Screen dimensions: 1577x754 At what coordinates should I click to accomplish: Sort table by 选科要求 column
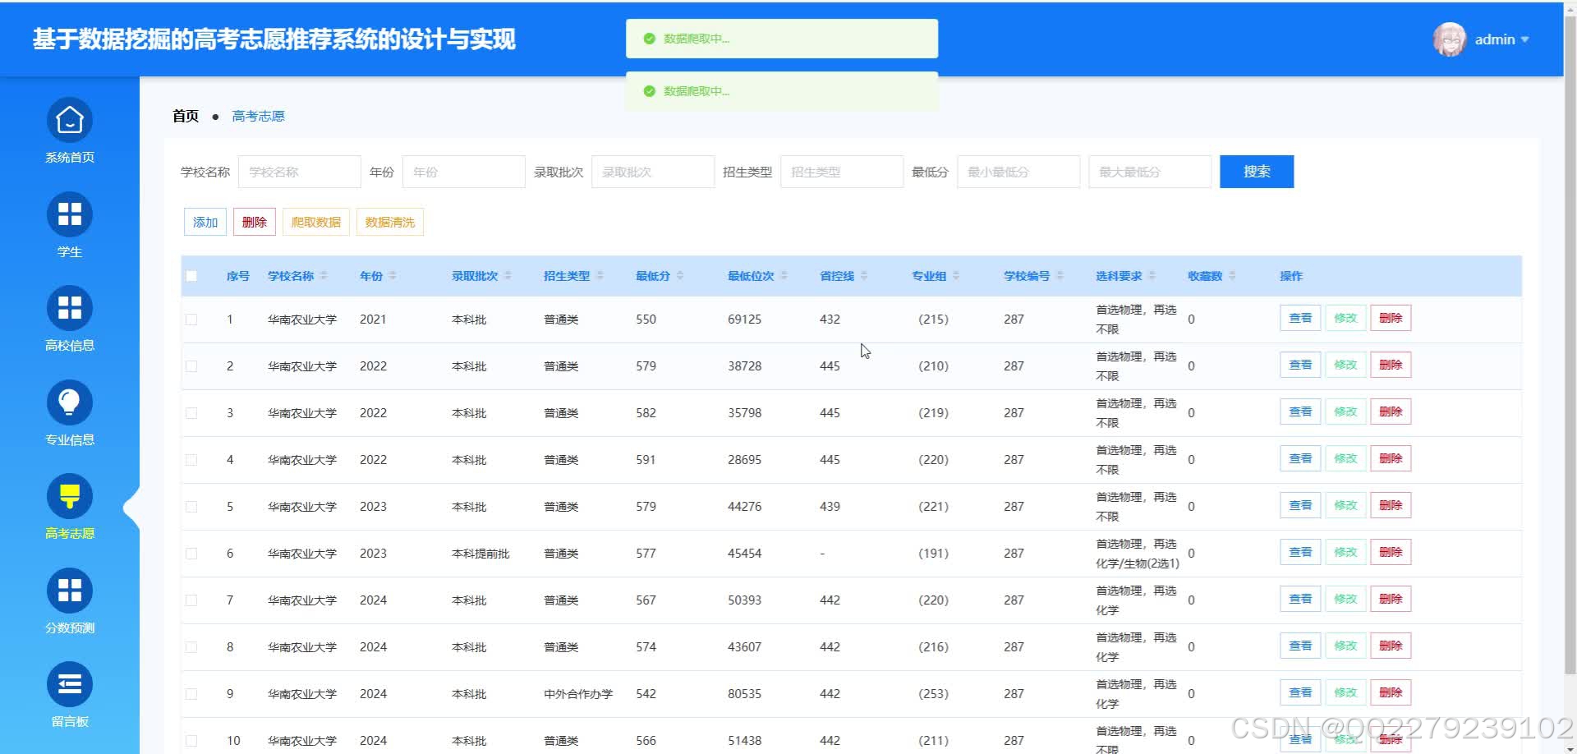pos(1152,276)
